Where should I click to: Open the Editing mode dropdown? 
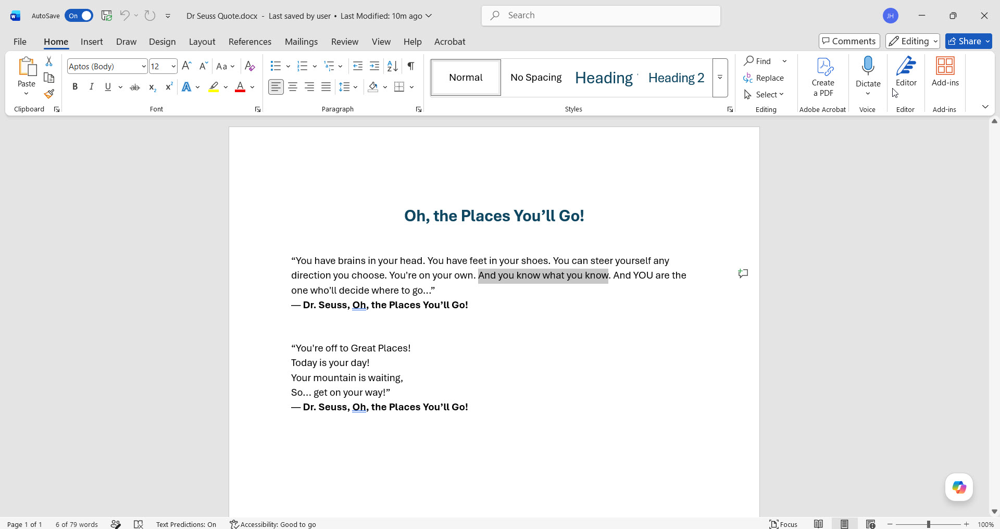(913, 41)
